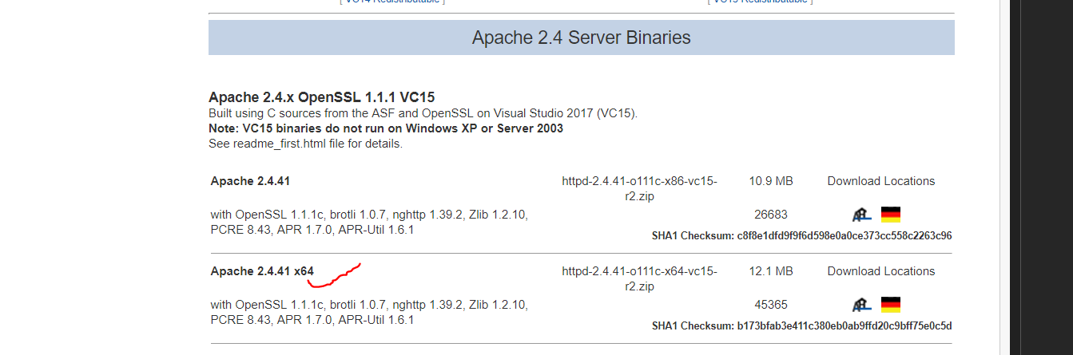Click the German flag mirror for x86 build
The image size is (1073, 355).
(891, 215)
